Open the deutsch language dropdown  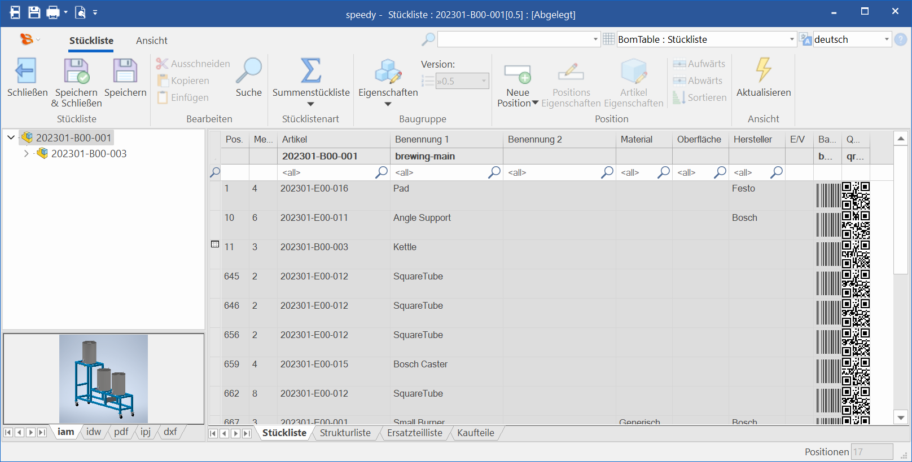(x=887, y=39)
